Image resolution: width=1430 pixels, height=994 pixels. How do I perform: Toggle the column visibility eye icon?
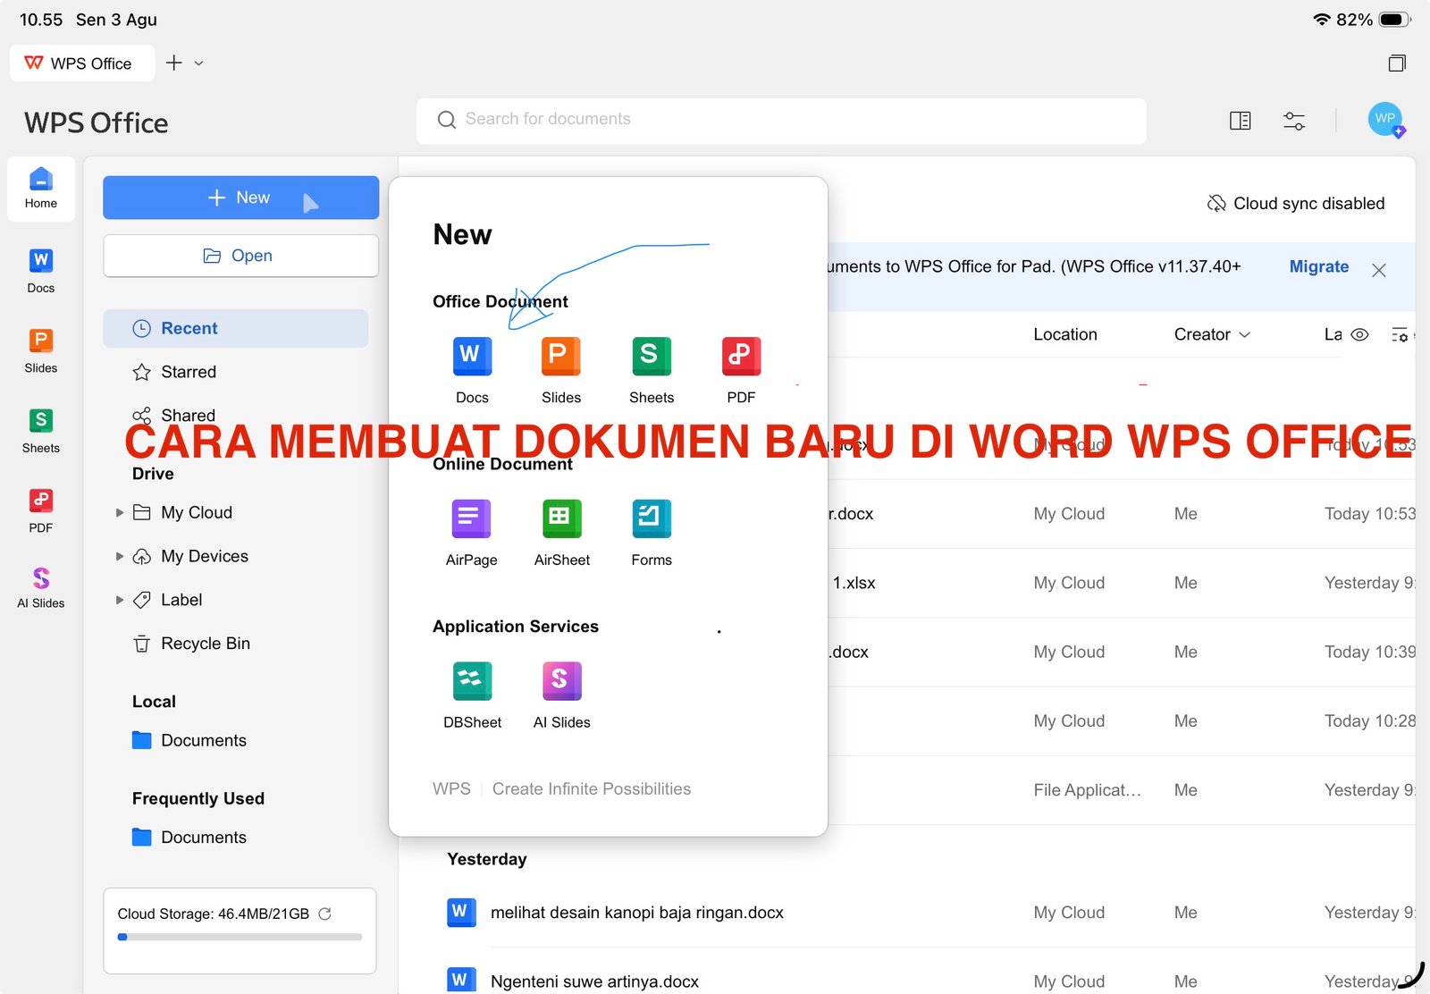click(1359, 334)
